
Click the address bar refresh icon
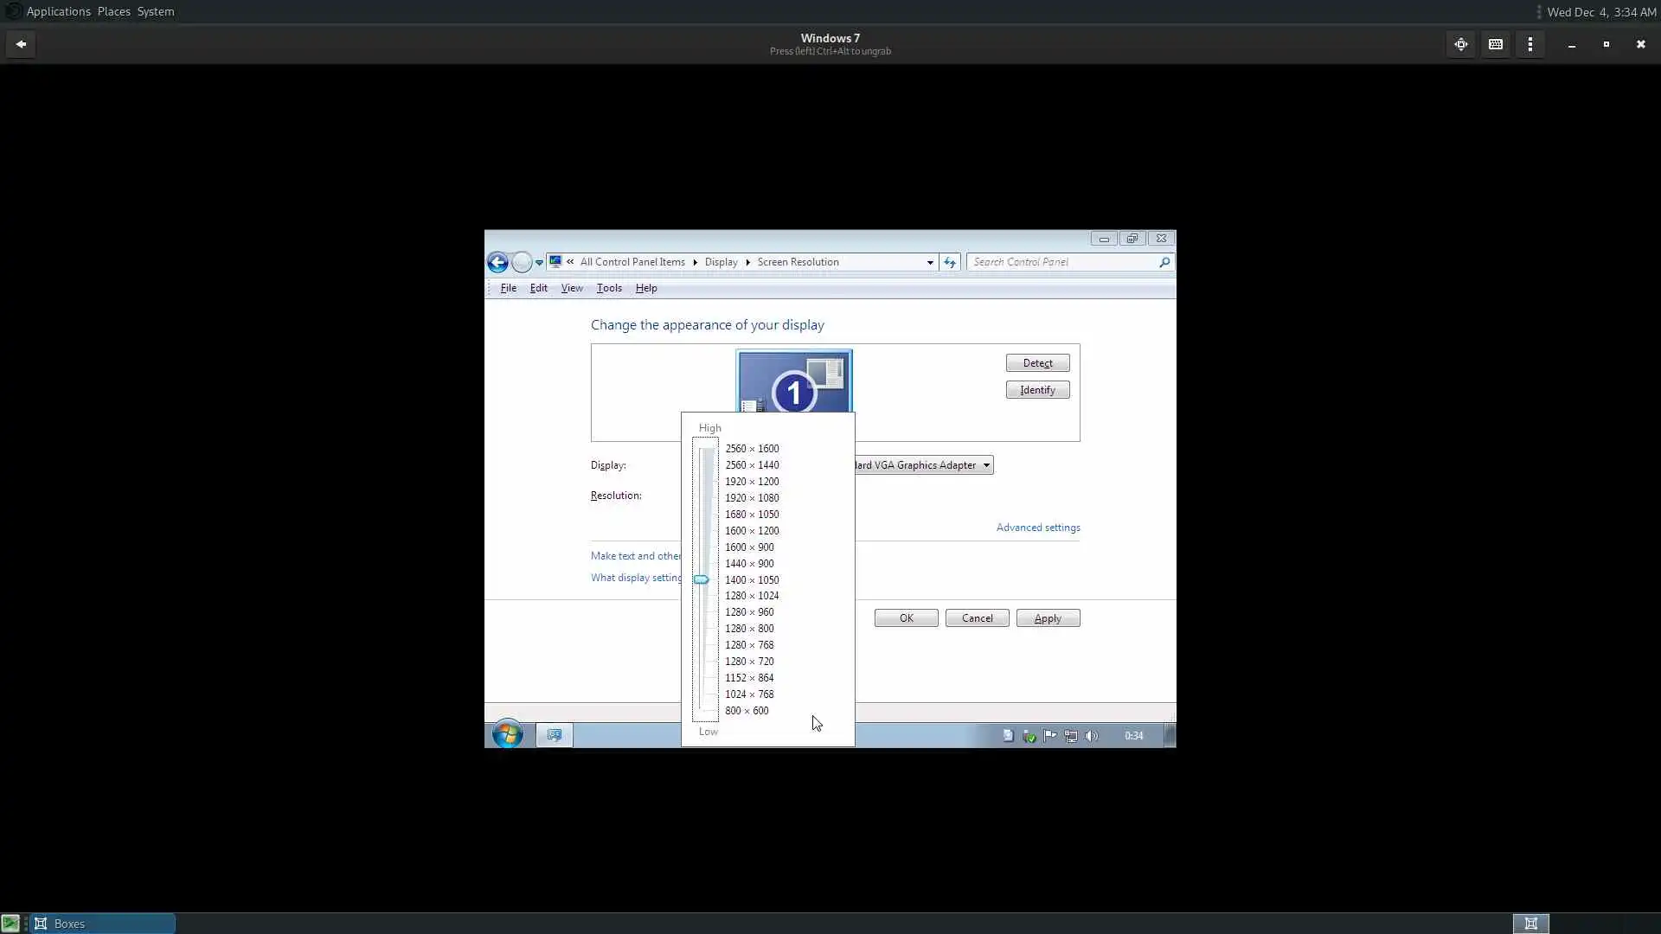point(950,262)
